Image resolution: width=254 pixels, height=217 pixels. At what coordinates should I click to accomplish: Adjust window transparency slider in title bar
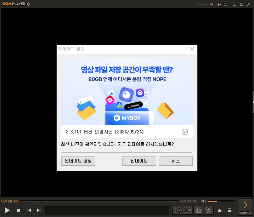pyautogui.click(x=205, y=4)
